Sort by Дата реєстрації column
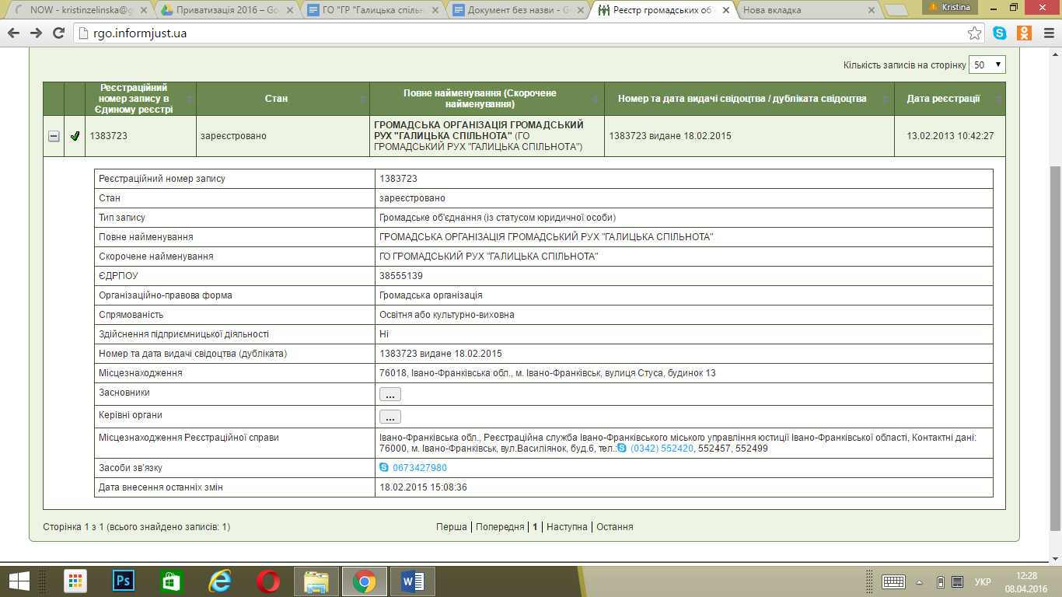 944,99
